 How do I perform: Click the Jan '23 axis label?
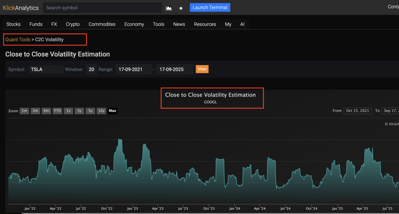click(x=132, y=208)
